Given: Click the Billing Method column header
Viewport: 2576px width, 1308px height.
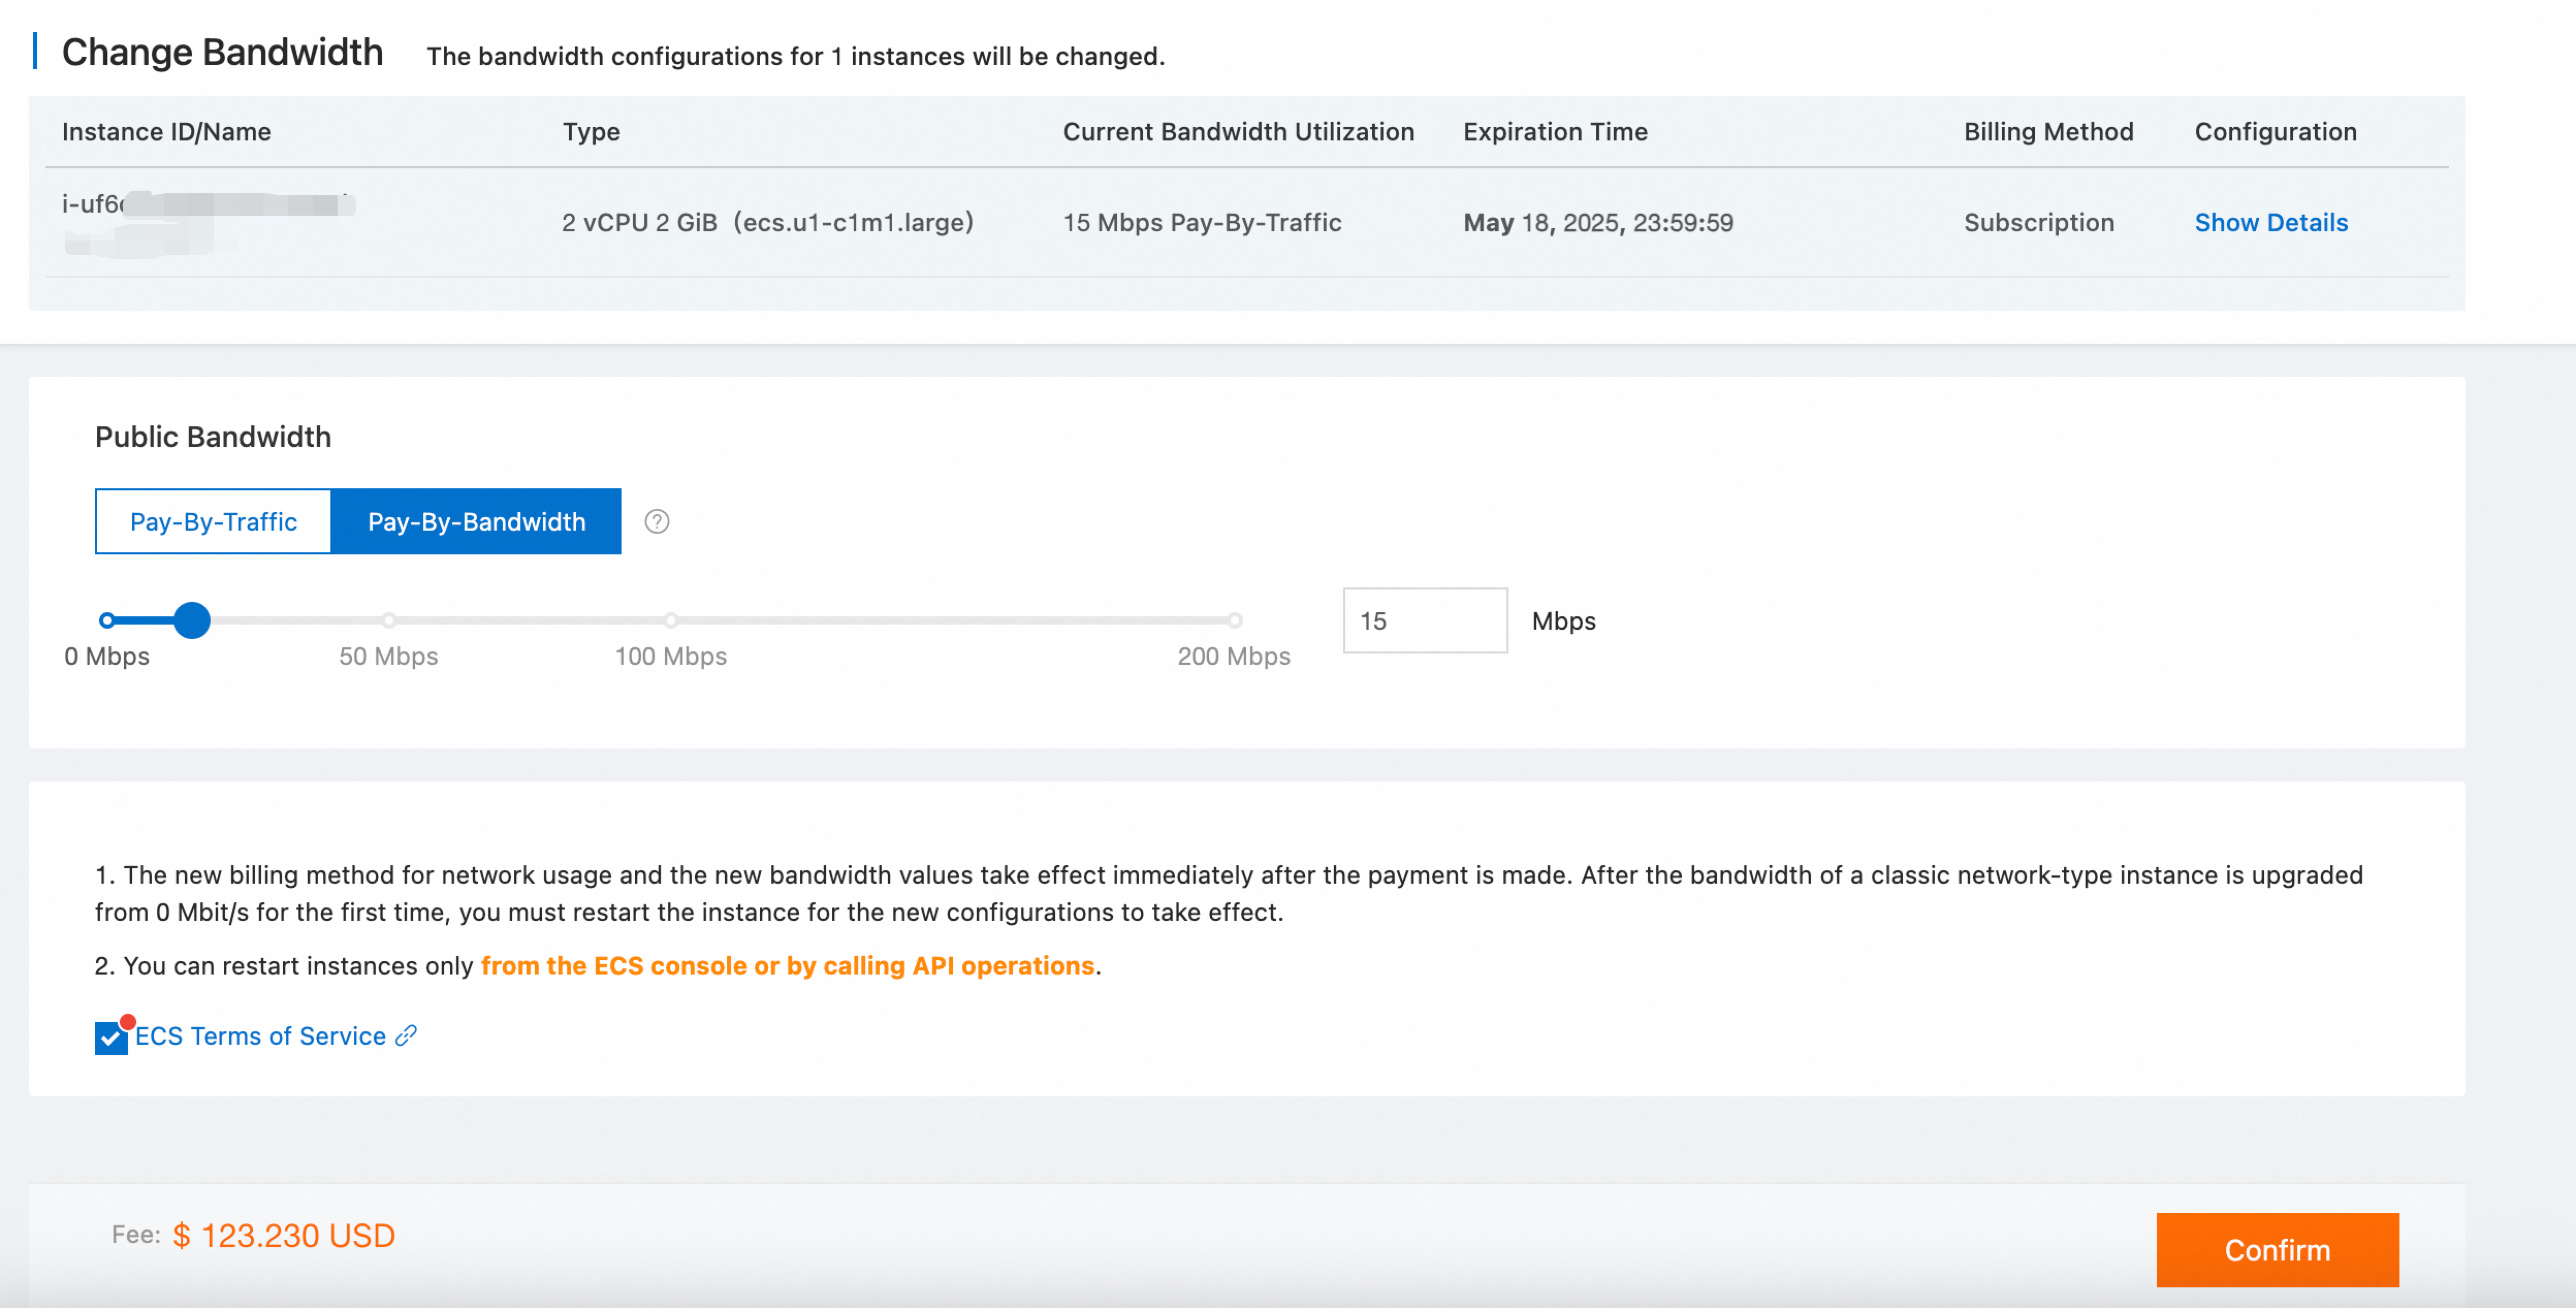Looking at the screenshot, I should pos(2048,131).
